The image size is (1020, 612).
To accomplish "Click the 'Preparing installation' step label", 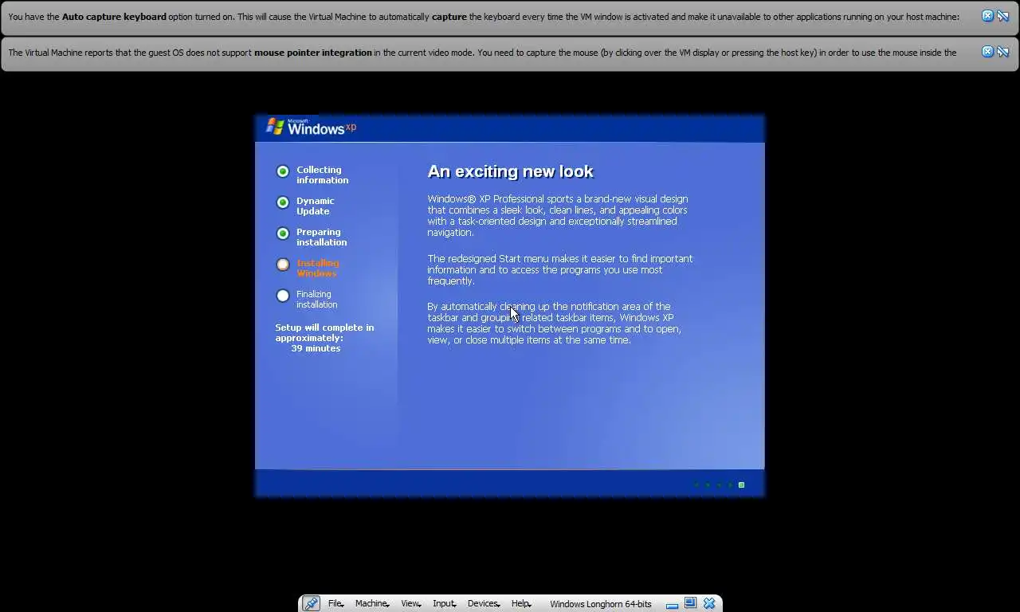I will 321,237.
